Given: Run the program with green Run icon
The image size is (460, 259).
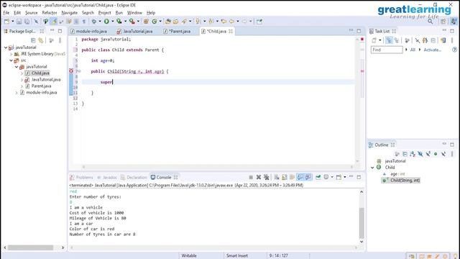Looking at the screenshot, I should 106,22.
